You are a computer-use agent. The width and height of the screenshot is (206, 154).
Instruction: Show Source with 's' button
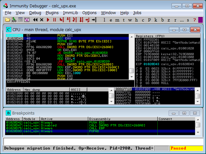[x=188, y=20]
